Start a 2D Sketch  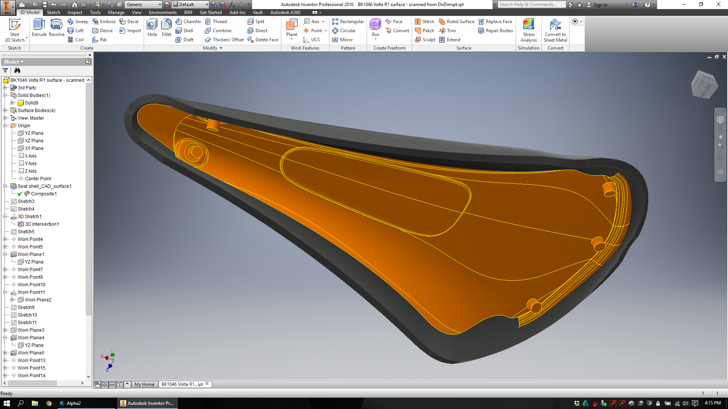15,30
